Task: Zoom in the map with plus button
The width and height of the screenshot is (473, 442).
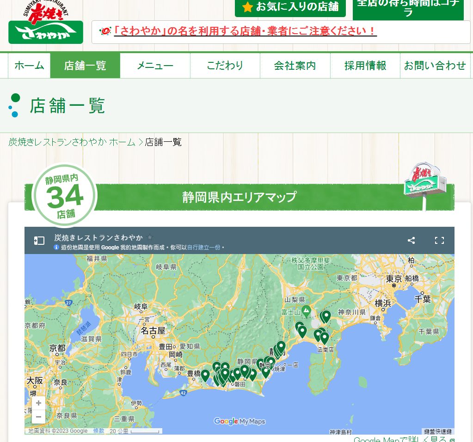Action: (x=39, y=403)
